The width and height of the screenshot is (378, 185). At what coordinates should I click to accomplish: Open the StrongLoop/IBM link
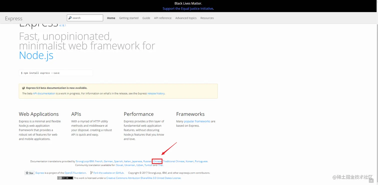pos(85,161)
